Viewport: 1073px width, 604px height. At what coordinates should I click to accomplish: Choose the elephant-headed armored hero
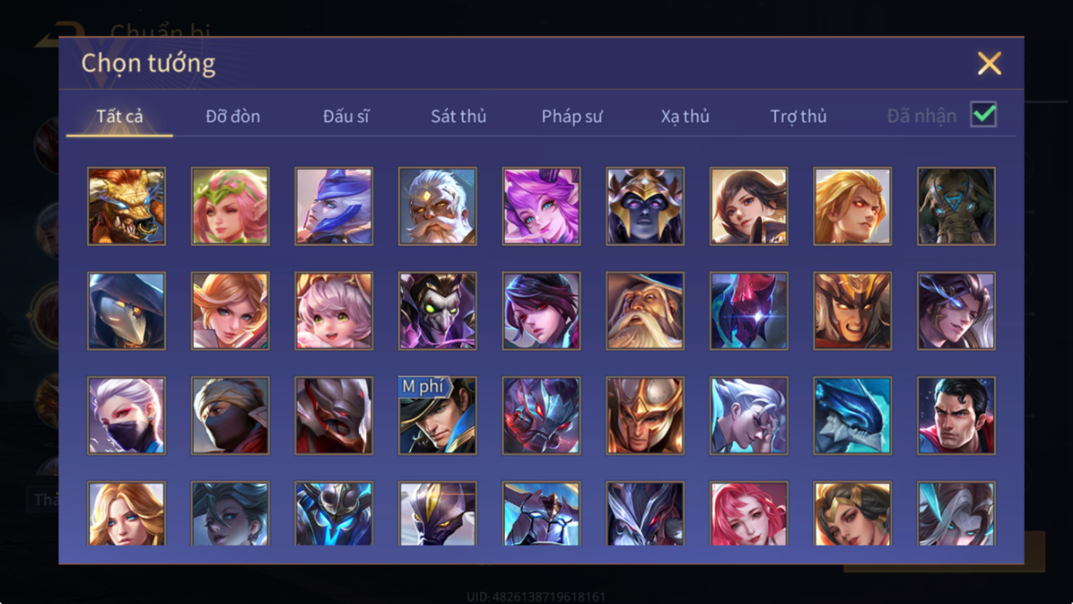[x=956, y=206]
